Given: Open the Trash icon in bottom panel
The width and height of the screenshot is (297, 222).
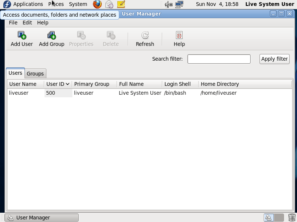Looking at the screenshot, I should click(292, 218).
